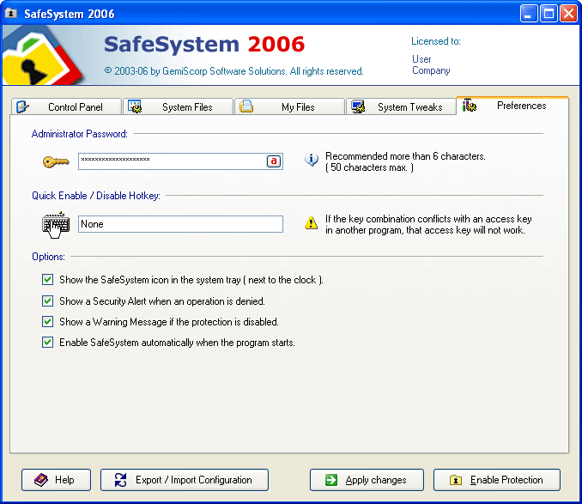Click the yellow warning triangle icon
Screen dimensions: 582x504
pyautogui.click(x=311, y=223)
